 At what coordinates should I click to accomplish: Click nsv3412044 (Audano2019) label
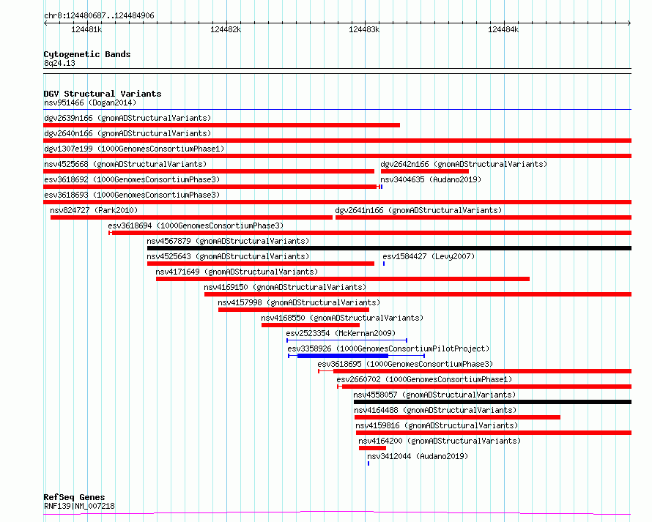point(418,456)
